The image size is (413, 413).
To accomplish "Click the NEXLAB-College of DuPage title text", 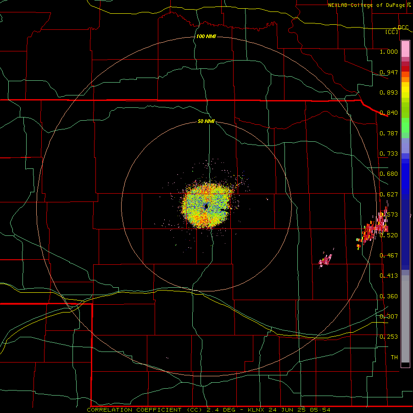I will point(368,5).
